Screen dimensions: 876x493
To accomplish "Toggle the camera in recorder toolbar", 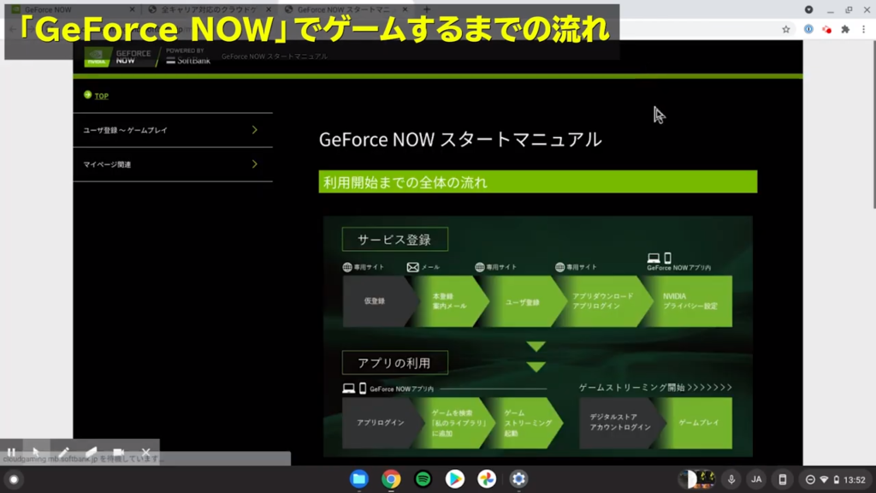I will coord(119,453).
